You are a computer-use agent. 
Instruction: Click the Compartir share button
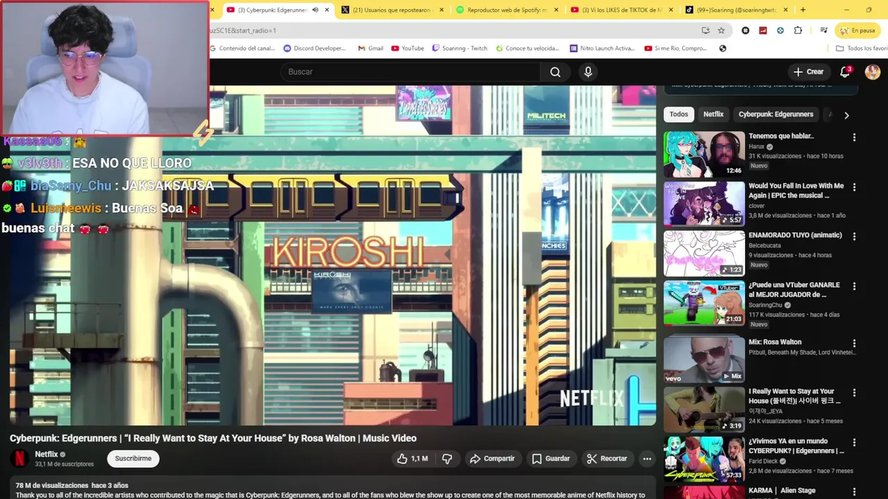492,459
